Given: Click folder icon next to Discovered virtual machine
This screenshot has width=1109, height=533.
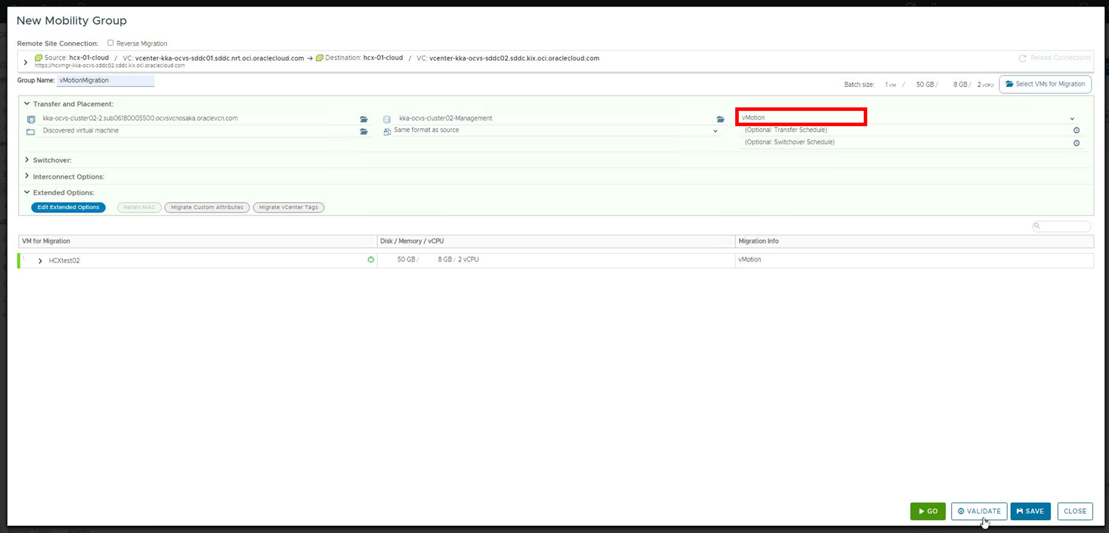Looking at the screenshot, I should coord(364,131).
